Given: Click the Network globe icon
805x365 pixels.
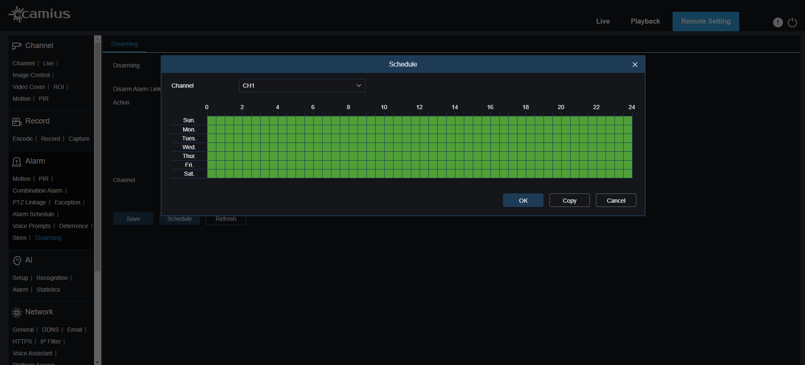Looking at the screenshot, I should click(x=16, y=312).
